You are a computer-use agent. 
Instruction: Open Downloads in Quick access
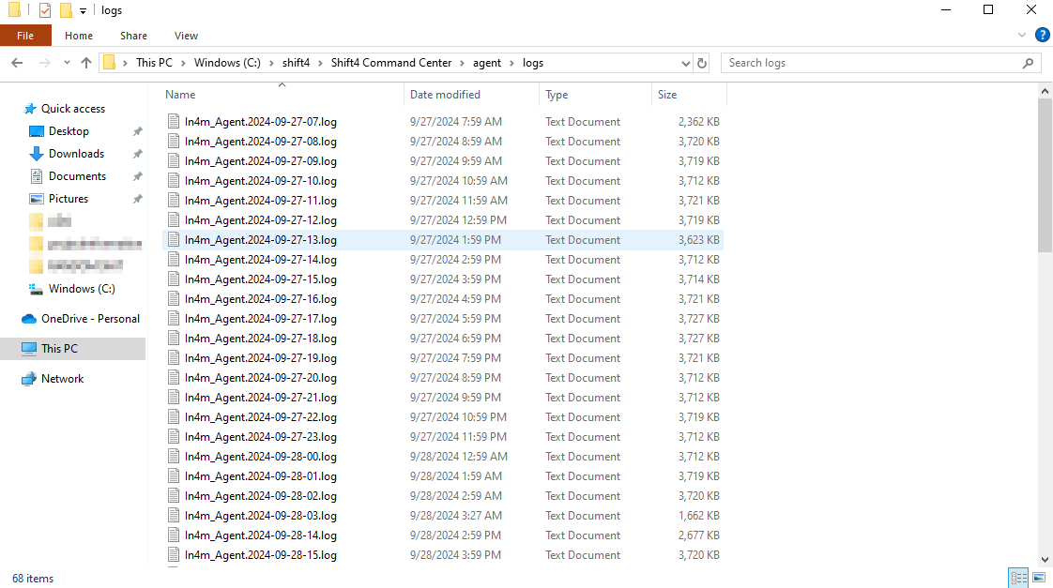76,154
